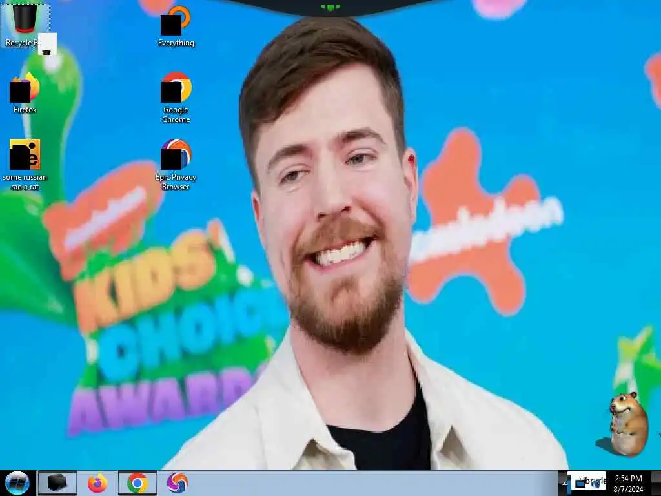This screenshot has width=661, height=496.
Task: Launch Firefox from the taskbar
Action: pyautogui.click(x=97, y=483)
